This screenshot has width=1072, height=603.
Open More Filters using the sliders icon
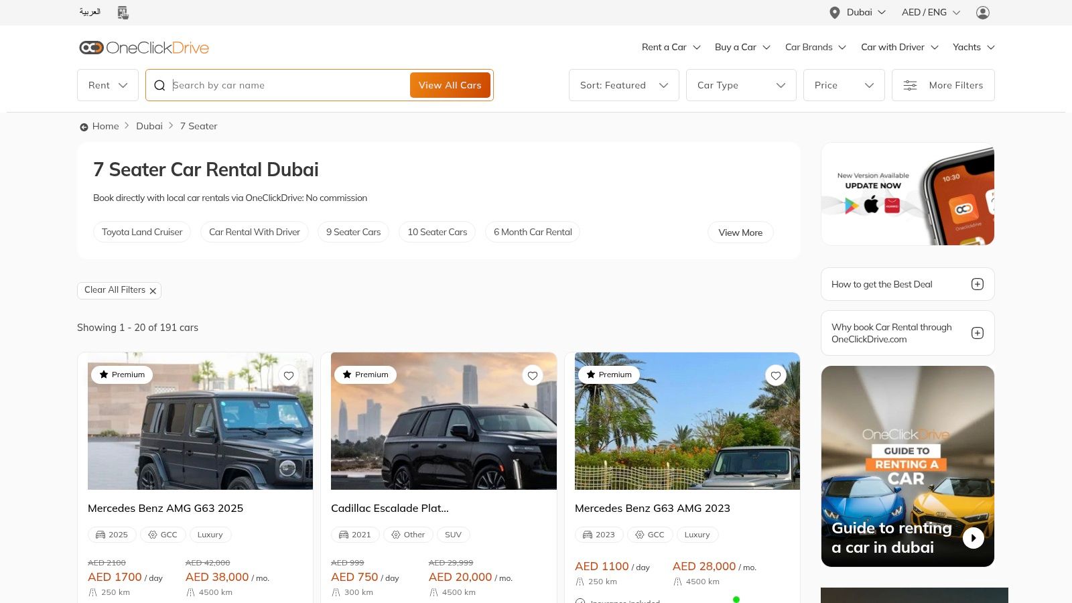(x=910, y=85)
